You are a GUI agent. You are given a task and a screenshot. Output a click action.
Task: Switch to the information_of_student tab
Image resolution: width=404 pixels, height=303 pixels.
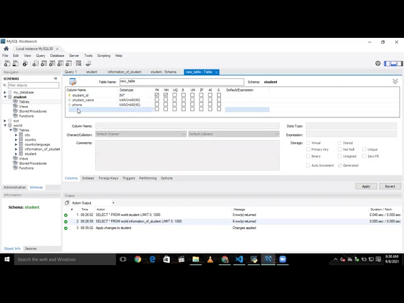[x=124, y=72]
